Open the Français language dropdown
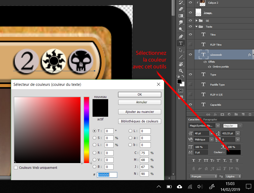The image size is (254, 193). tap(204, 177)
